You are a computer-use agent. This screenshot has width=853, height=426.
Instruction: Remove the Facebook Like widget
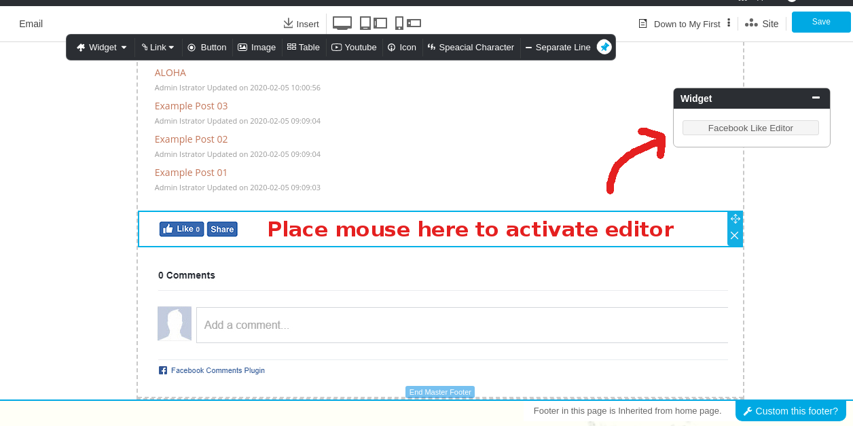pos(735,236)
